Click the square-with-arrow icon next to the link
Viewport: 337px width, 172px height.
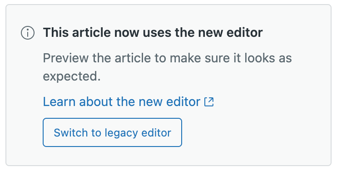coord(209,102)
